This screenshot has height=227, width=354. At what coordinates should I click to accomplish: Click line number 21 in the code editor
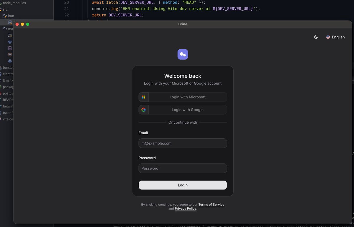(x=66, y=9)
